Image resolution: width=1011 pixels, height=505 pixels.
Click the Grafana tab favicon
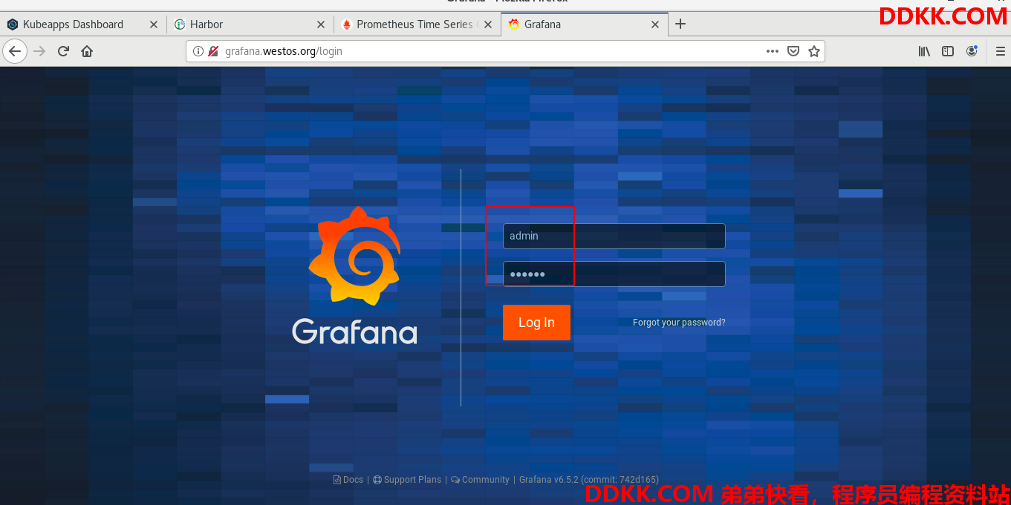514,24
